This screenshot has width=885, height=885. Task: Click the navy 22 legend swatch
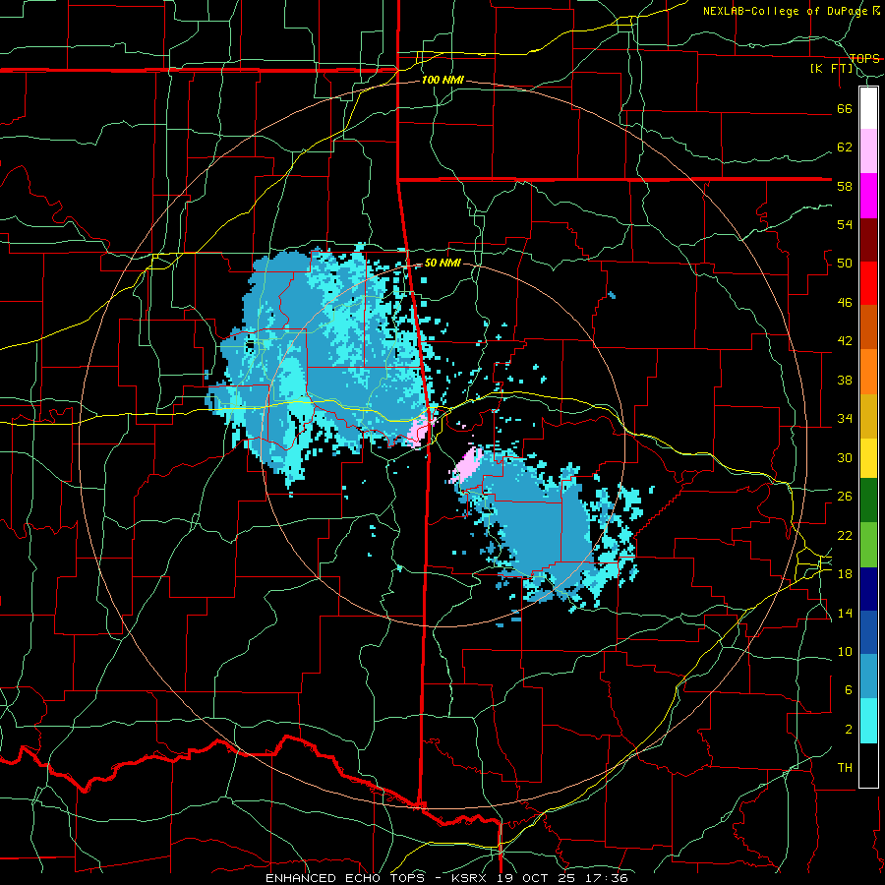[x=868, y=589]
